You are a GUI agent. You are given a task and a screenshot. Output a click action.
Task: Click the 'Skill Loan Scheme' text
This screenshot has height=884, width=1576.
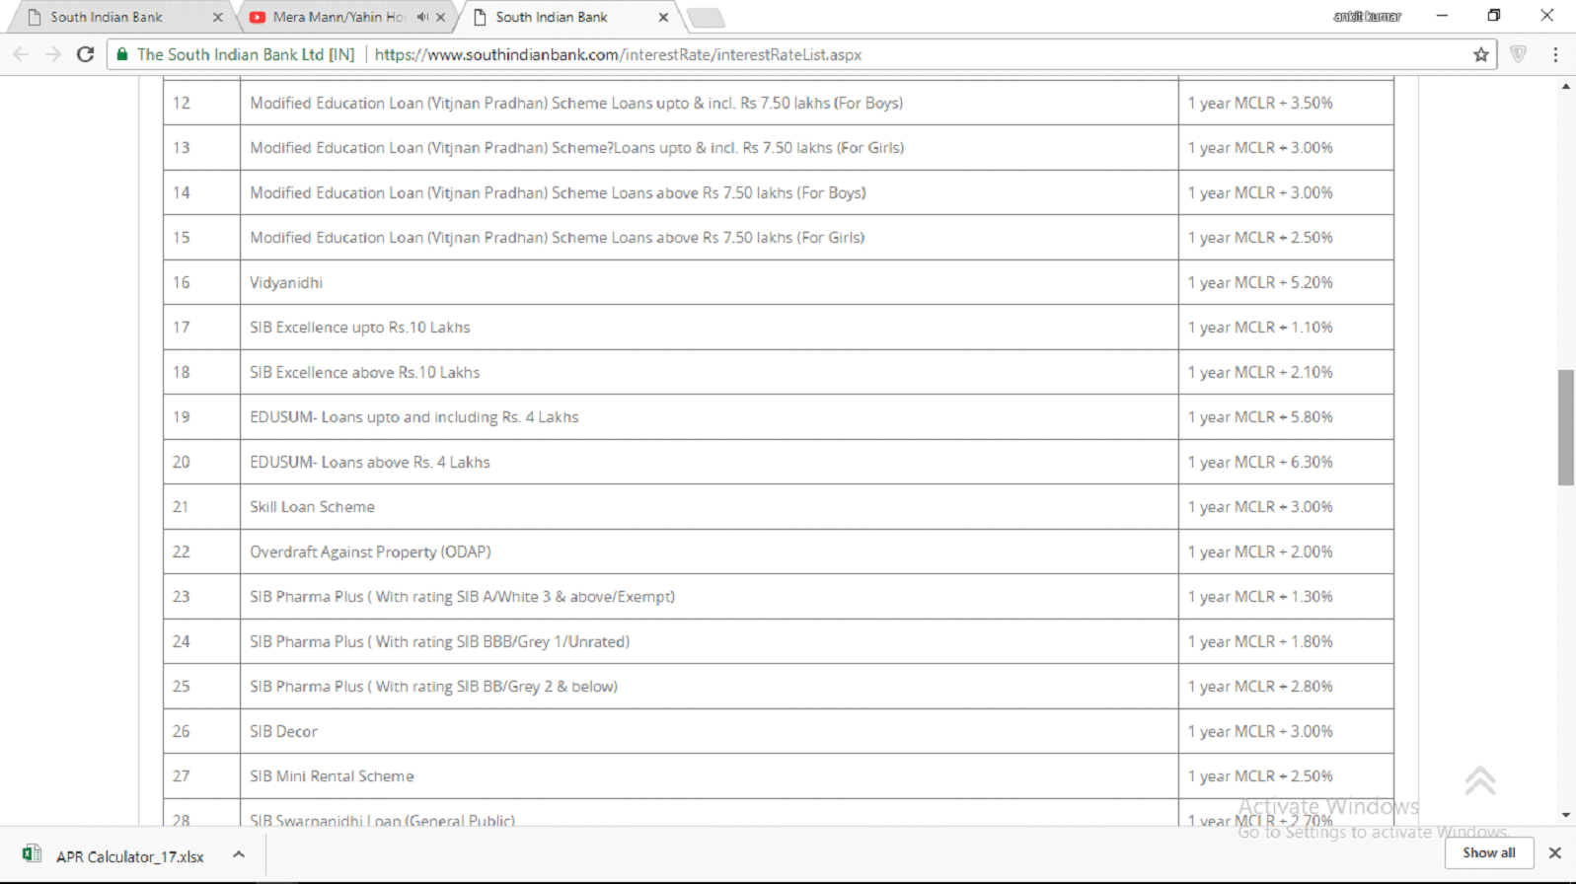pos(312,507)
